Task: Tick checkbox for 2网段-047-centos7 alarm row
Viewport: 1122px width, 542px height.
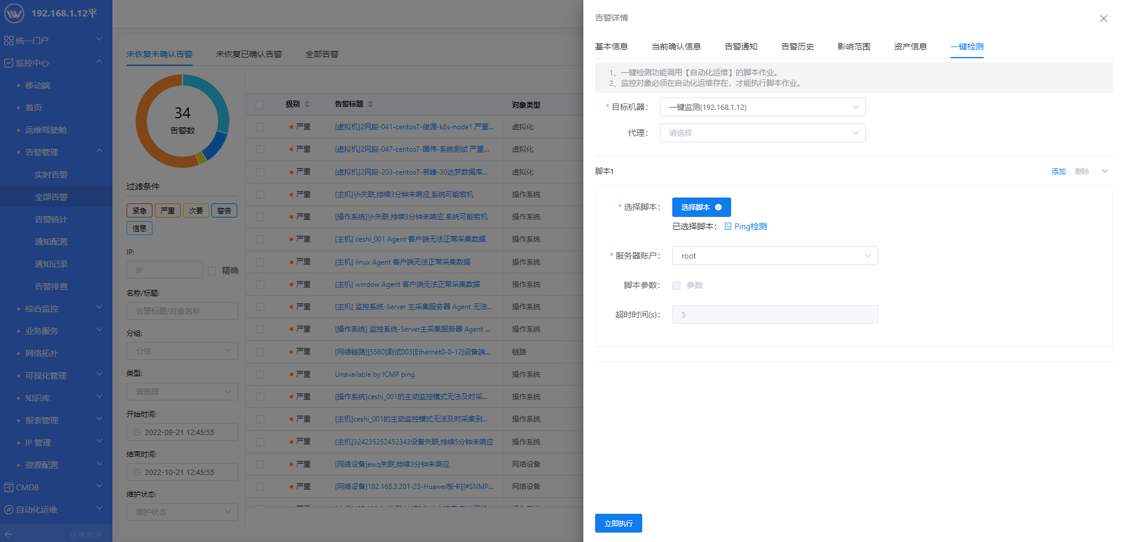Action: [x=260, y=149]
